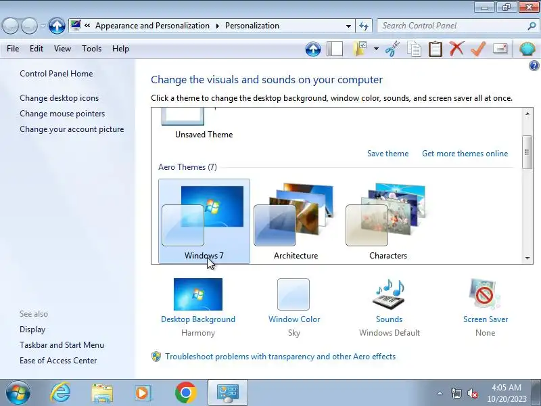Image resolution: width=541 pixels, height=406 pixels.
Task: Select the Characters theme
Action: [387, 221]
